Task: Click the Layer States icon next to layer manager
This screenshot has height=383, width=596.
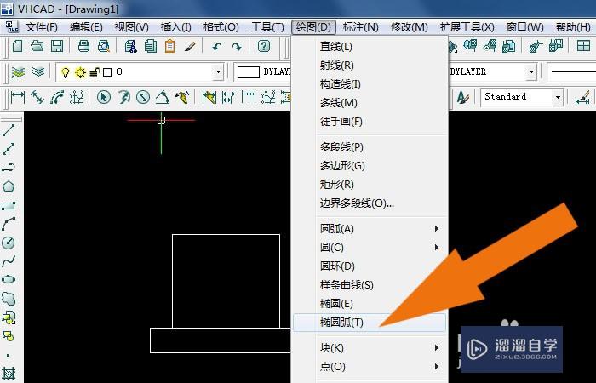Action: (37, 71)
